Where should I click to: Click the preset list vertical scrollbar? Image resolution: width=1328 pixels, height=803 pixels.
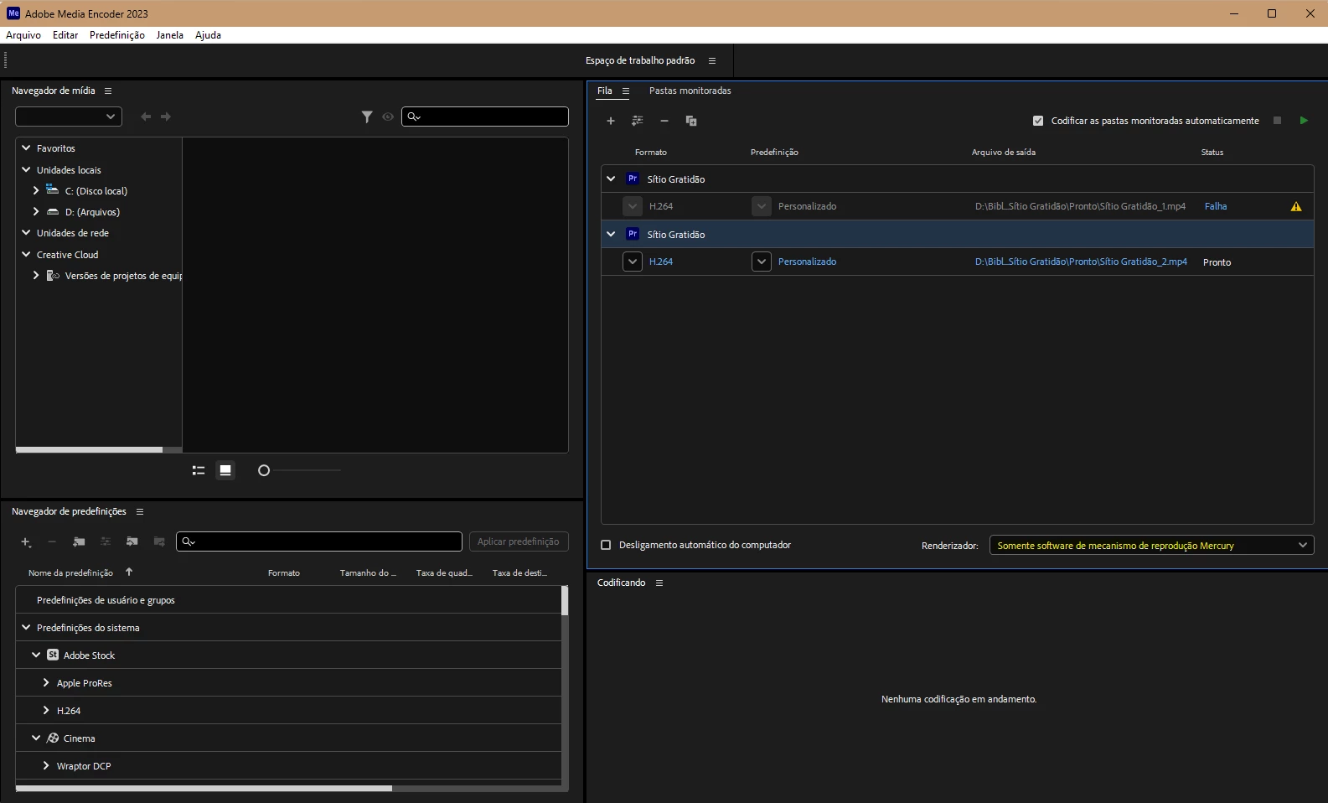565,600
